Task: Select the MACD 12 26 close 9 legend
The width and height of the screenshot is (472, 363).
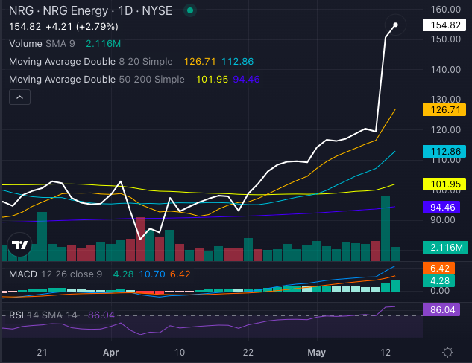Action: click(x=56, y=274)
